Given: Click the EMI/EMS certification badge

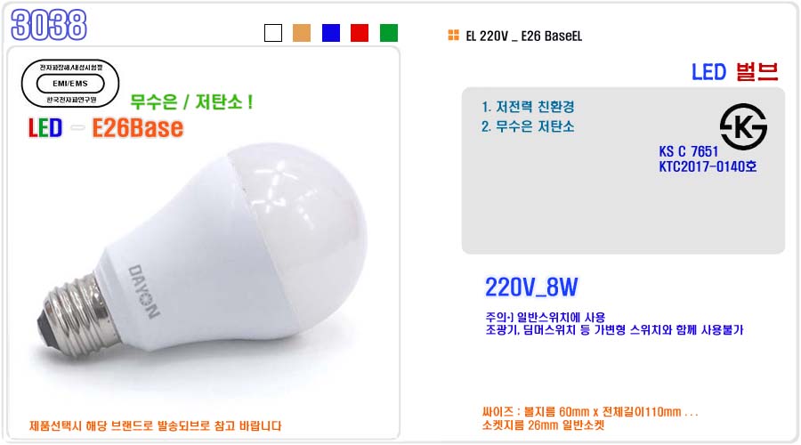Looking at the screenshot, I should pyautogui.click(x=70, y=84).
